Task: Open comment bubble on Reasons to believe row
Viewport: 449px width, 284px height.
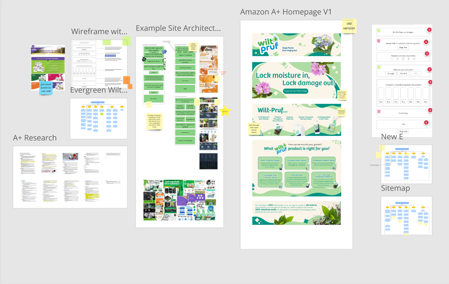Action: [427, 54]
